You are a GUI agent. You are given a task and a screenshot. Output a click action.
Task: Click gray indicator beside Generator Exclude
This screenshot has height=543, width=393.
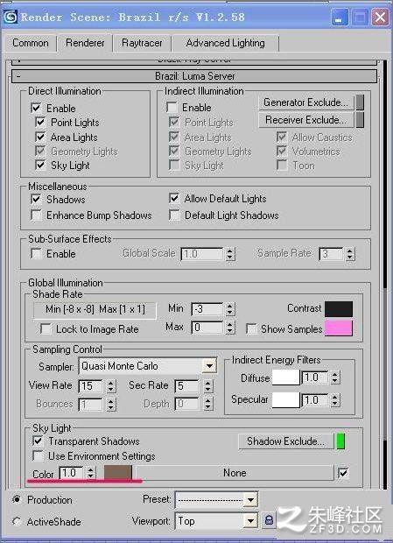360,102
